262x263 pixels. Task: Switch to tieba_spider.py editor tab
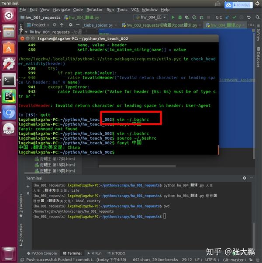[98, 25]
